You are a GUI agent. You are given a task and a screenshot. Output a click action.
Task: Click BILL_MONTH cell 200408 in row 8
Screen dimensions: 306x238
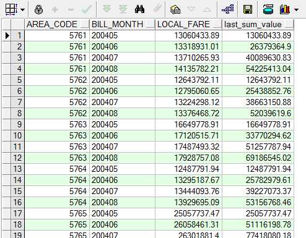click(122, 113)
